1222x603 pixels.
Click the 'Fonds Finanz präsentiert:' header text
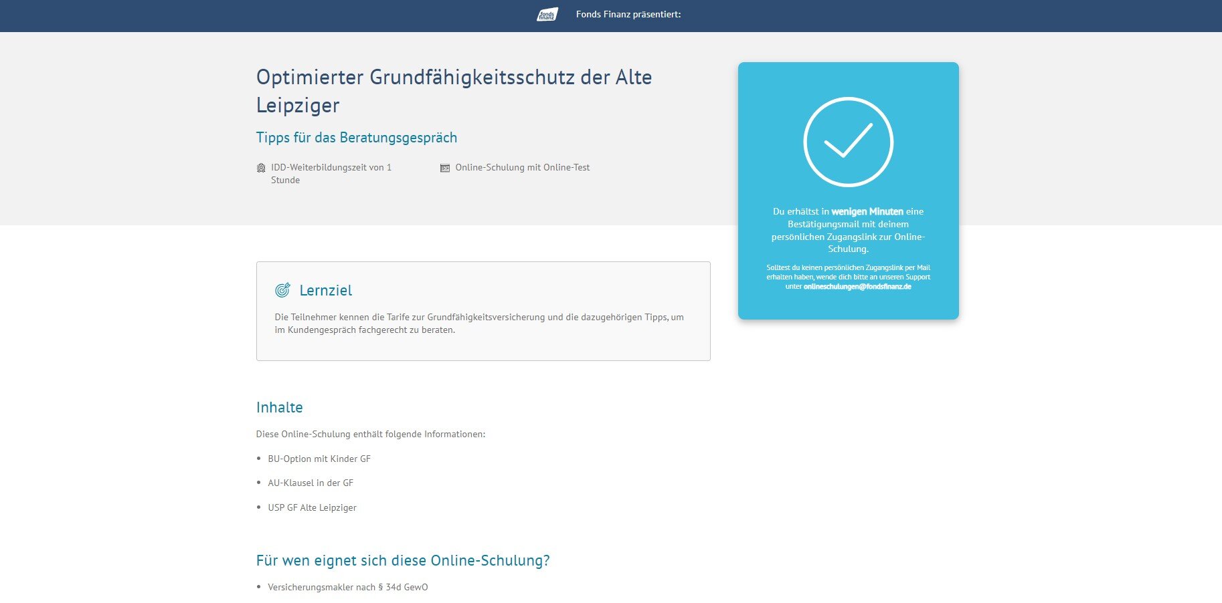point(628,14)
